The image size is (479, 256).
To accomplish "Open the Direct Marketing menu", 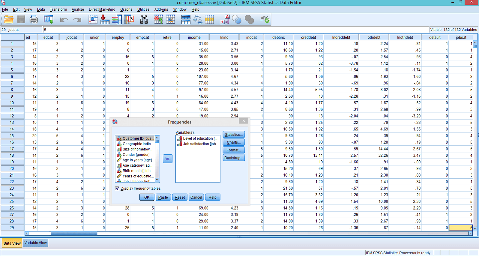I will [102, 9].
